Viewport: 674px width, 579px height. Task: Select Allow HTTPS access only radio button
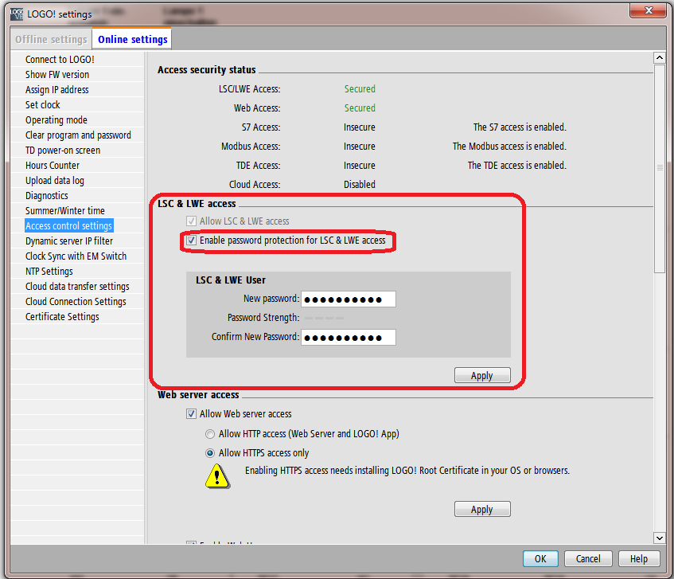210,453
